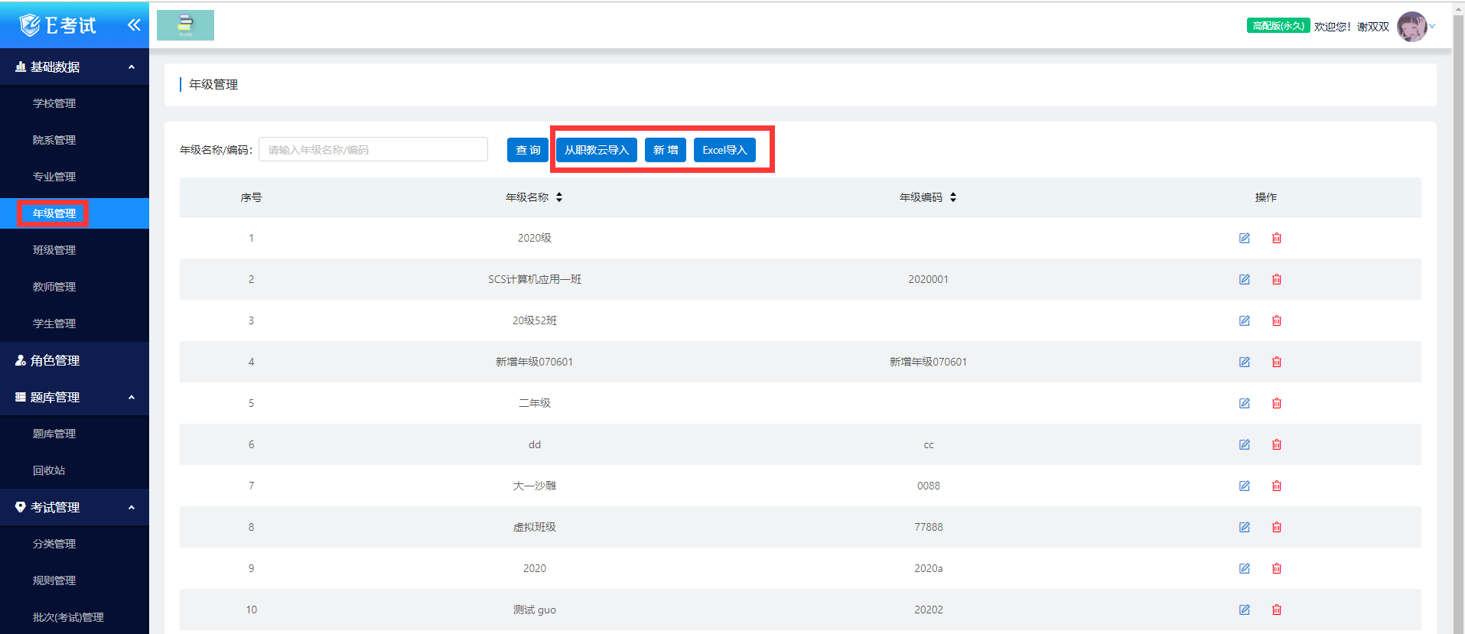Delete the dd row
The image size is (1465, 634).
pos(1277,444)
